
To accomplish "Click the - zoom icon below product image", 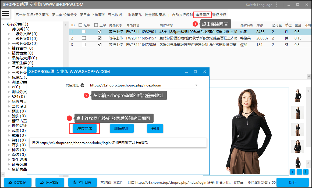I will [299, 172].
